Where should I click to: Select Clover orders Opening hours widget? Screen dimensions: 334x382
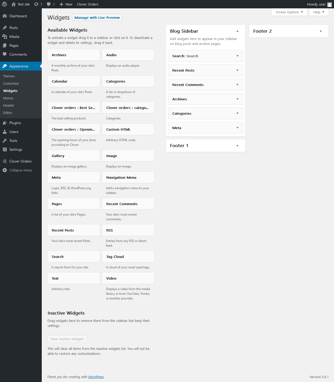pyautogui.click(x=74, y=129)
